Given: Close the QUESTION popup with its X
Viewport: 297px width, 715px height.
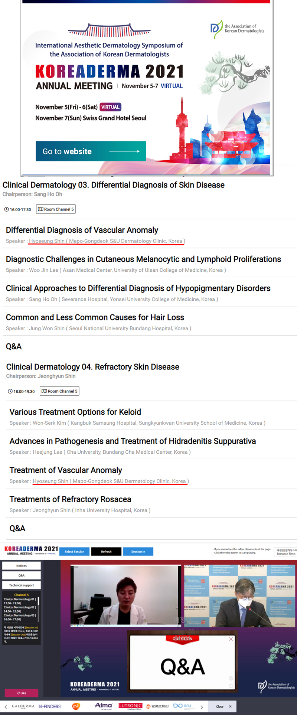Looking at the screenshot, I should 231,639.
